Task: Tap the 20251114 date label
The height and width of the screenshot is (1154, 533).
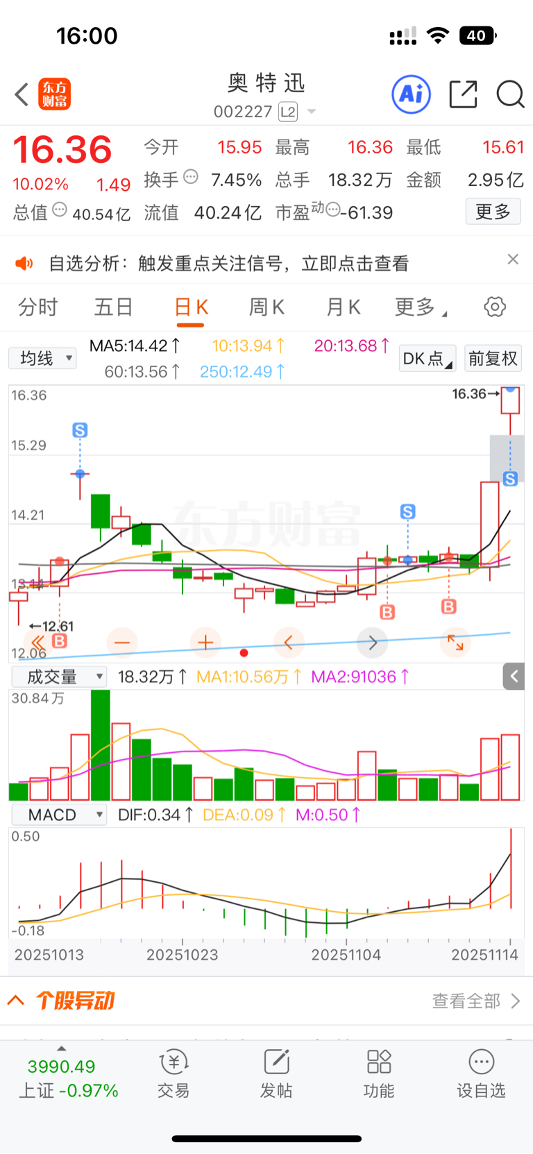Action: (x=484, y=955)
